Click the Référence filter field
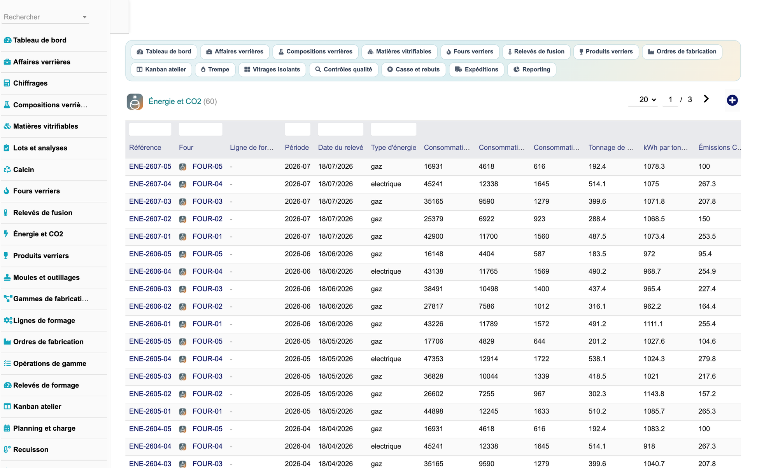 (150, 129)
